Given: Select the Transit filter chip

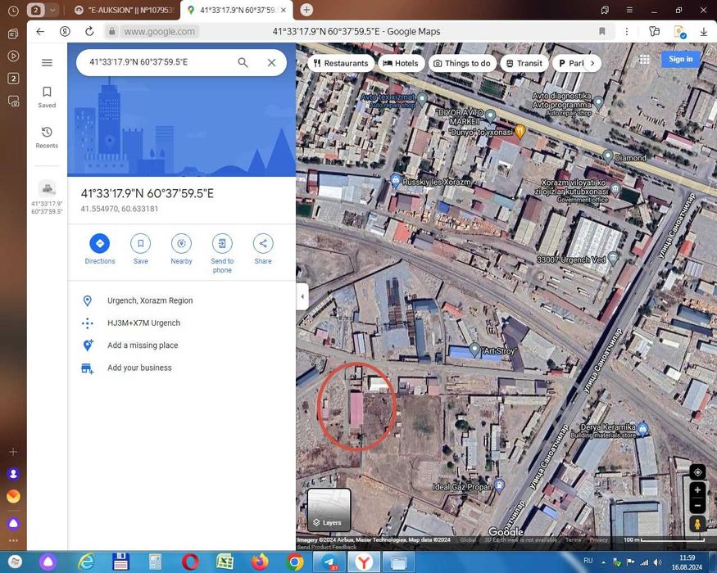Looking at the screenshot, I should click(x=524, y=64).
